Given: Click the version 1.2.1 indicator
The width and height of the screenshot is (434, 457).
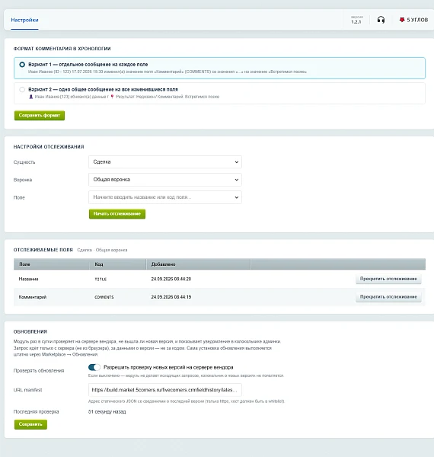Looking at the screenshot, I should (356, 20).
